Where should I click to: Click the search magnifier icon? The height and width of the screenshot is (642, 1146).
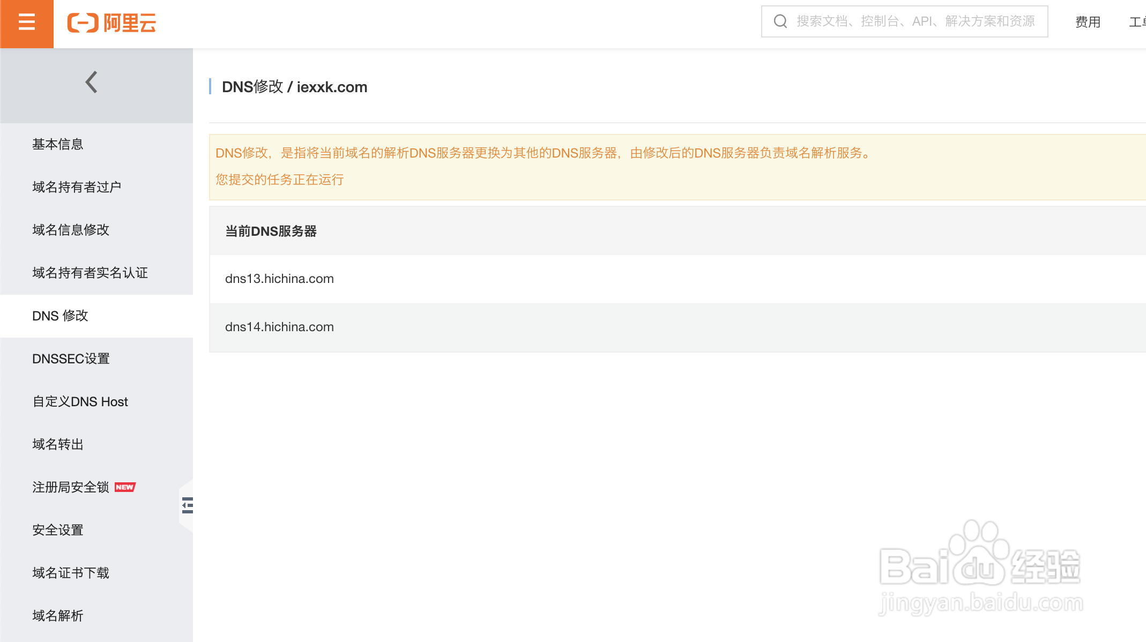click(780, 21)
